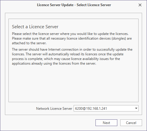Click the line starting "Please select the licence server"
Viewport: 147px width, 131px height.
click(x=70, y=34)
